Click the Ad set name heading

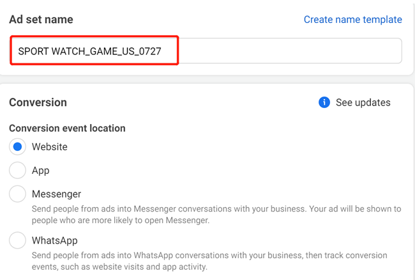tap(41, 19)
